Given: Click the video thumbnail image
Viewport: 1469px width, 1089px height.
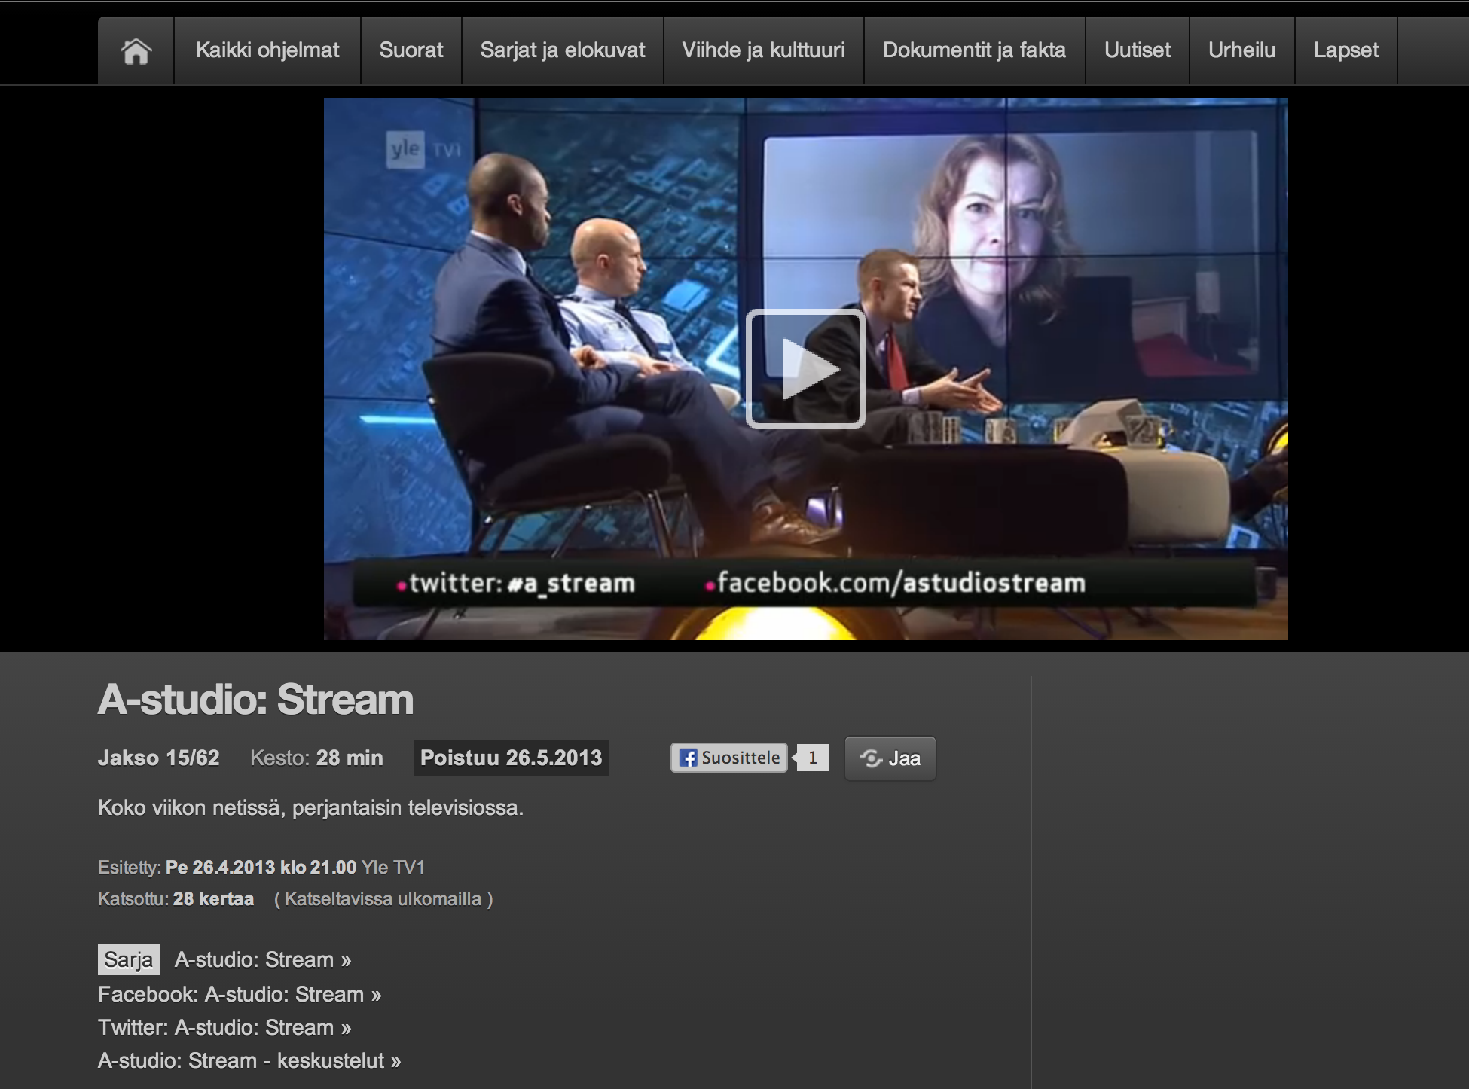Looking at the screenshot, I should click(x=805, y=369).
